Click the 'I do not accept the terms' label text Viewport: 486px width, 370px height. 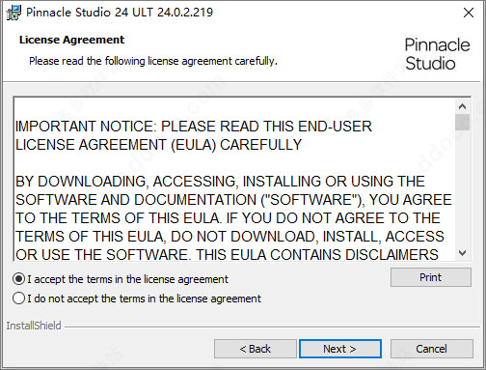(x=144, y=299)
